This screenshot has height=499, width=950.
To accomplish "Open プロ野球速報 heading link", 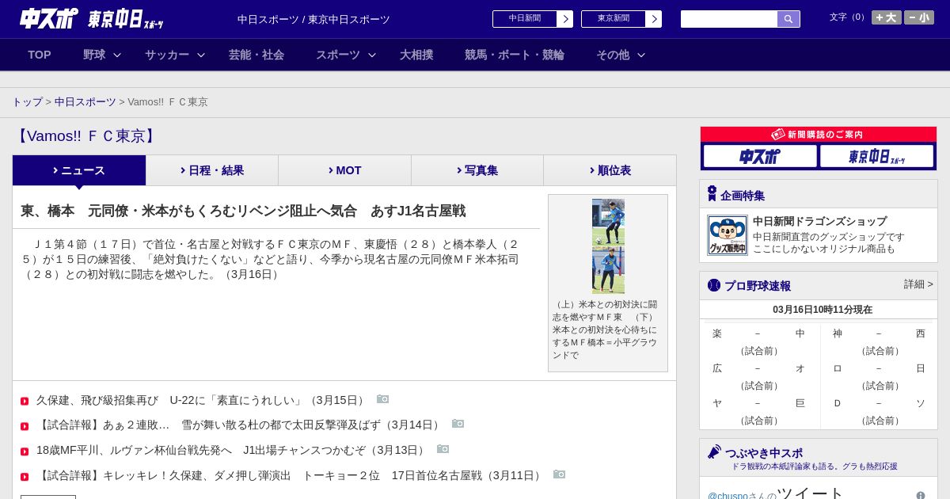I will coord(758,286).
